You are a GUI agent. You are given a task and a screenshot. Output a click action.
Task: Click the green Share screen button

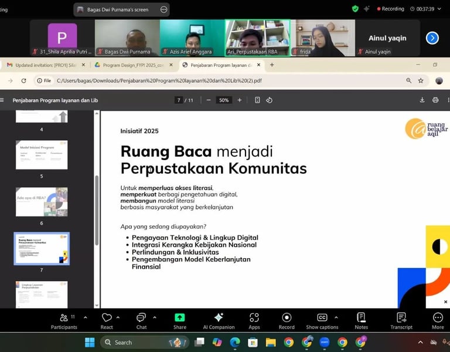180,321
